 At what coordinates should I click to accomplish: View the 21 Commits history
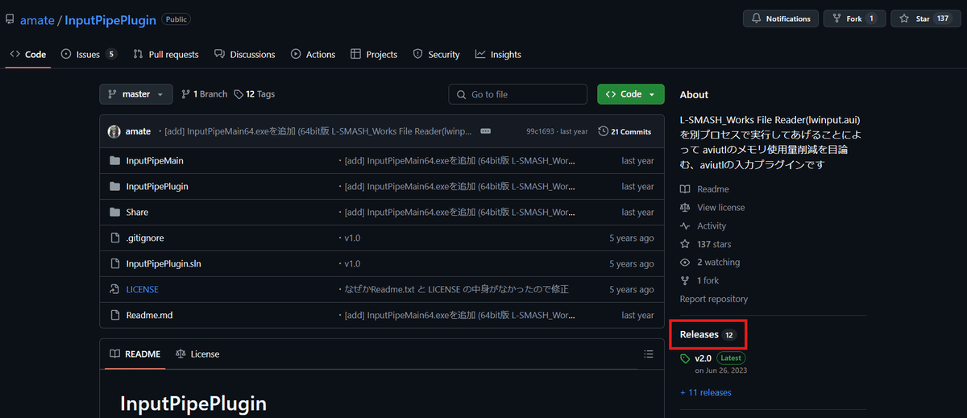[625, 131]
